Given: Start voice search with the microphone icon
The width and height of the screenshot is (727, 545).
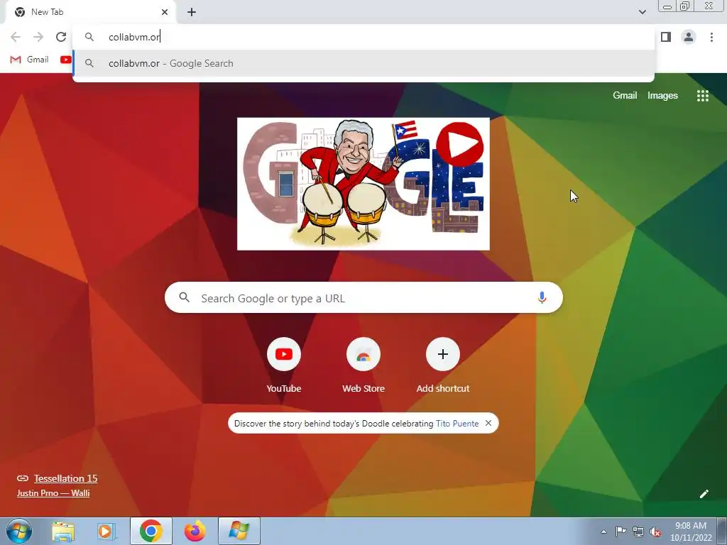Looking at the screenshot, I should (x=542, y=297).
